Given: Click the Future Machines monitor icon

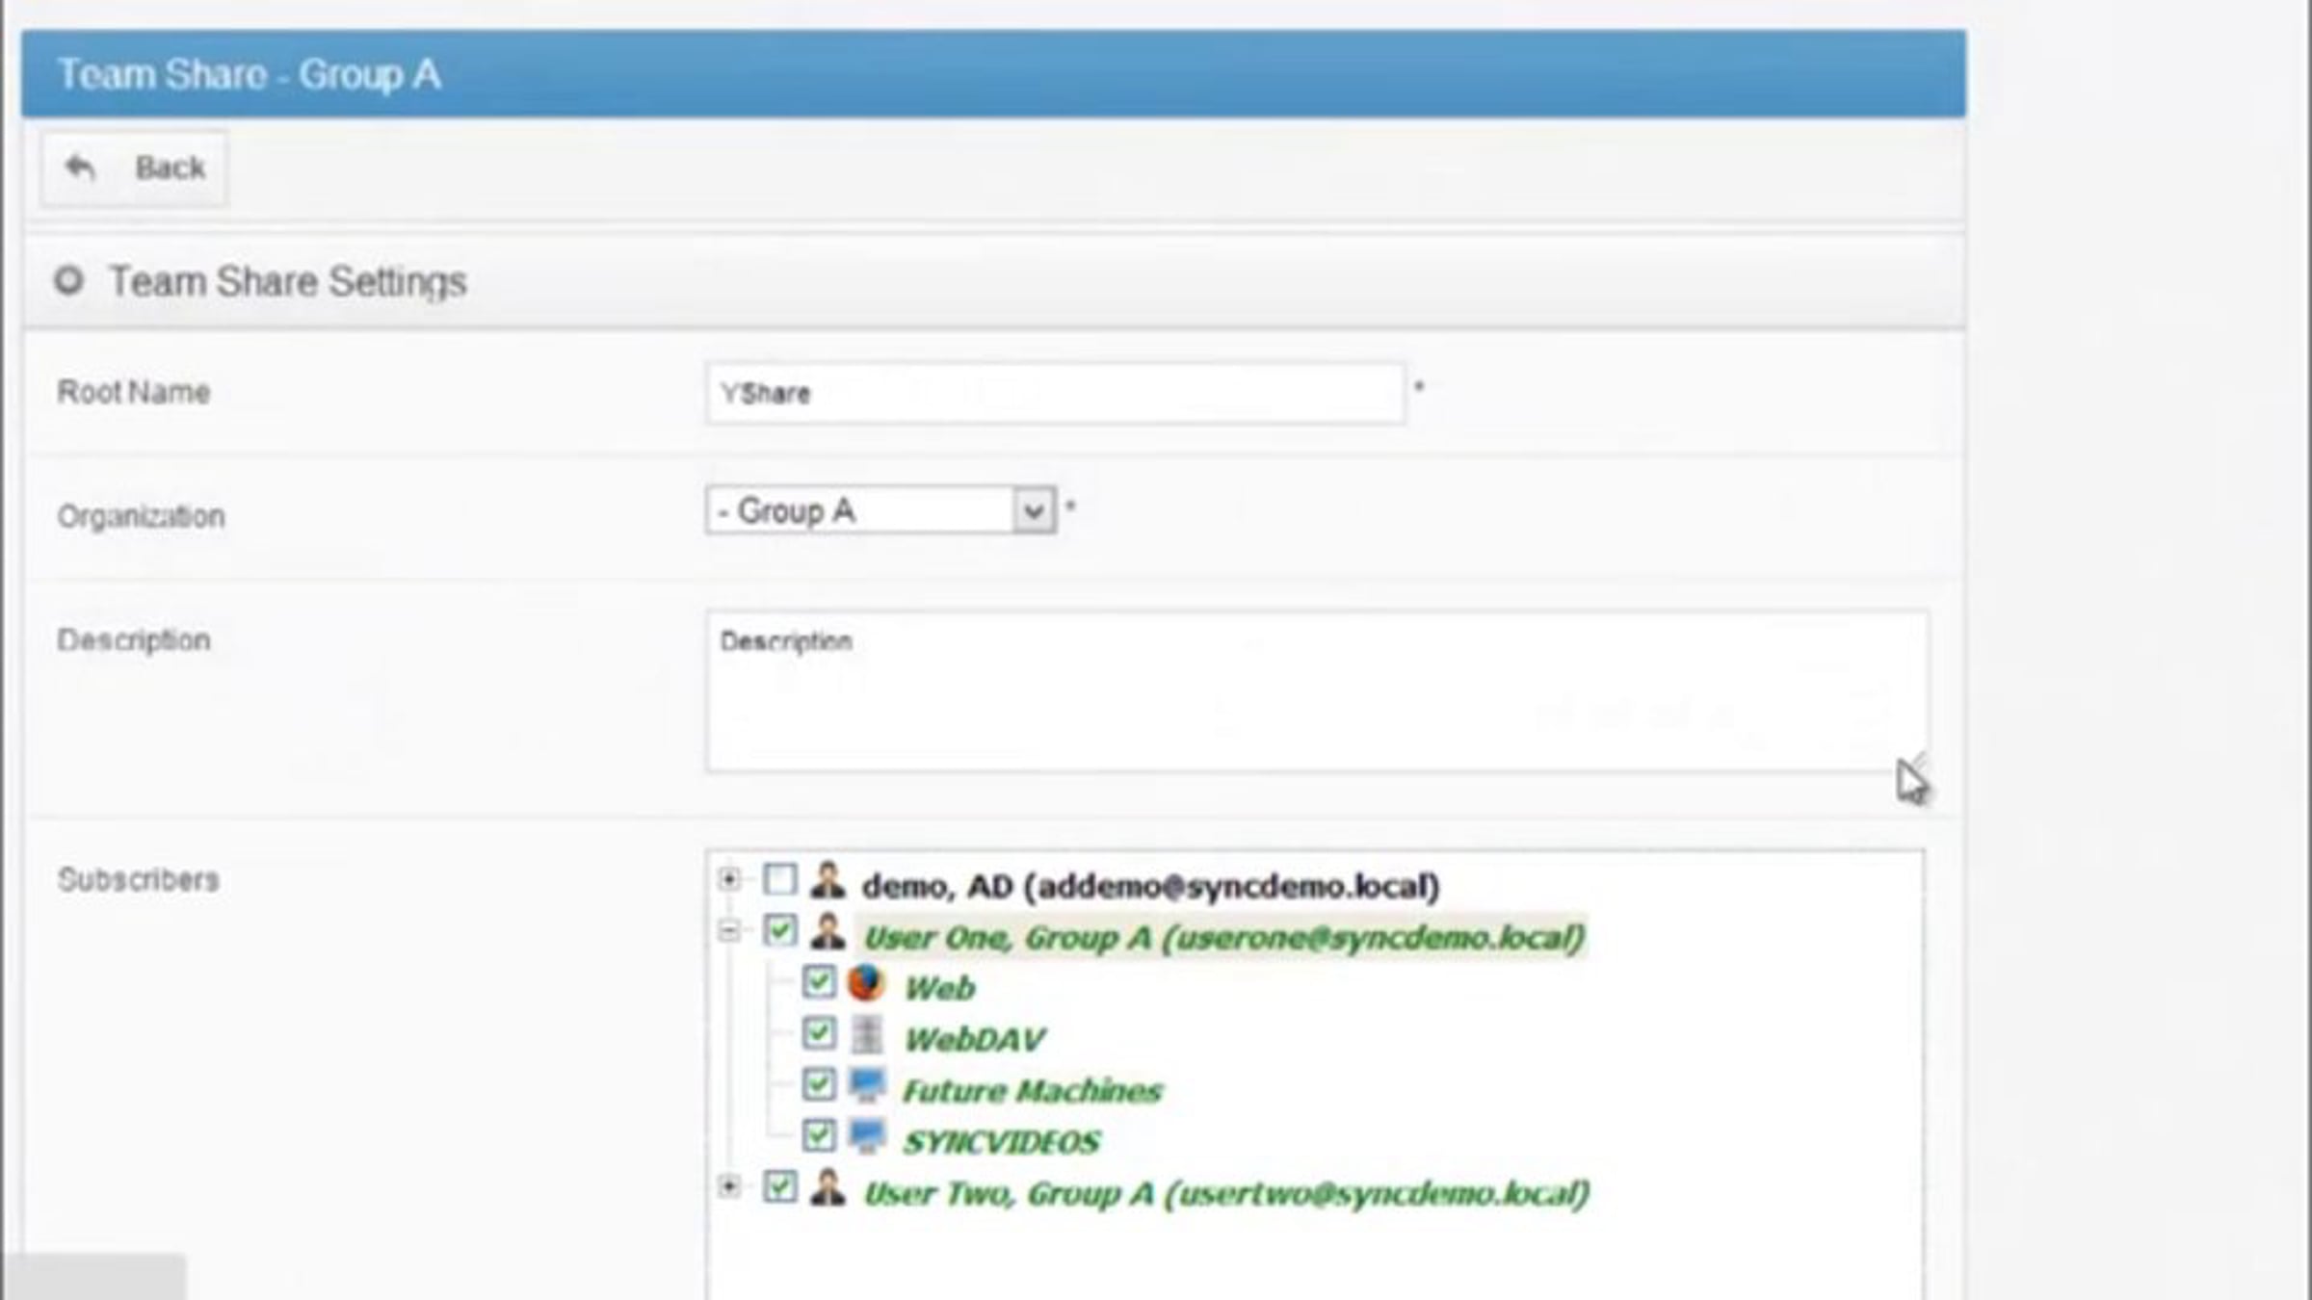Looking at the screenshot, I should tap(867, 1086).
